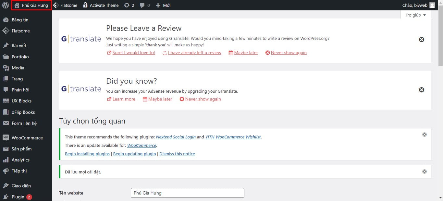This screenshot has height=201, width=443.
Task: Click Activate Theme in admin bar
Action: (x=101, y=5)
